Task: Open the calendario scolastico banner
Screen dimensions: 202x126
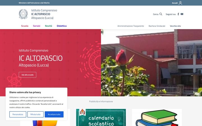Action: [x=101, y=117]
